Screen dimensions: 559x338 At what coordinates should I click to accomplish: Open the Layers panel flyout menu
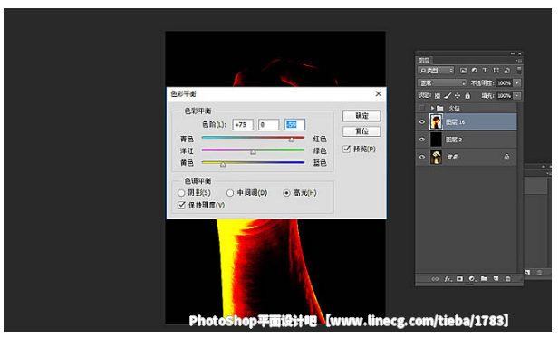click(x=518, y=61)
